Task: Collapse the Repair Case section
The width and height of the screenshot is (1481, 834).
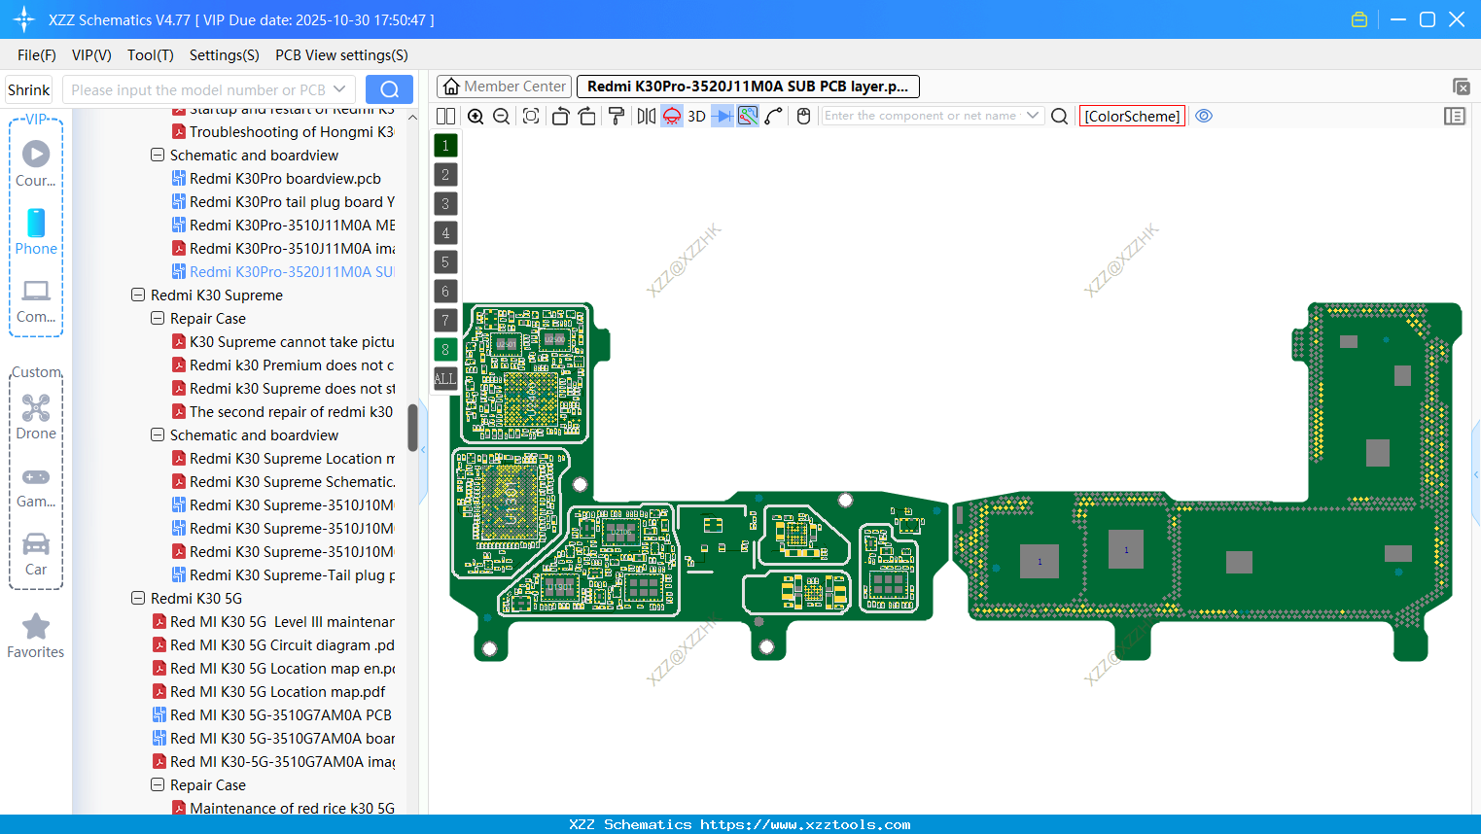Action: tap(157, 318)
